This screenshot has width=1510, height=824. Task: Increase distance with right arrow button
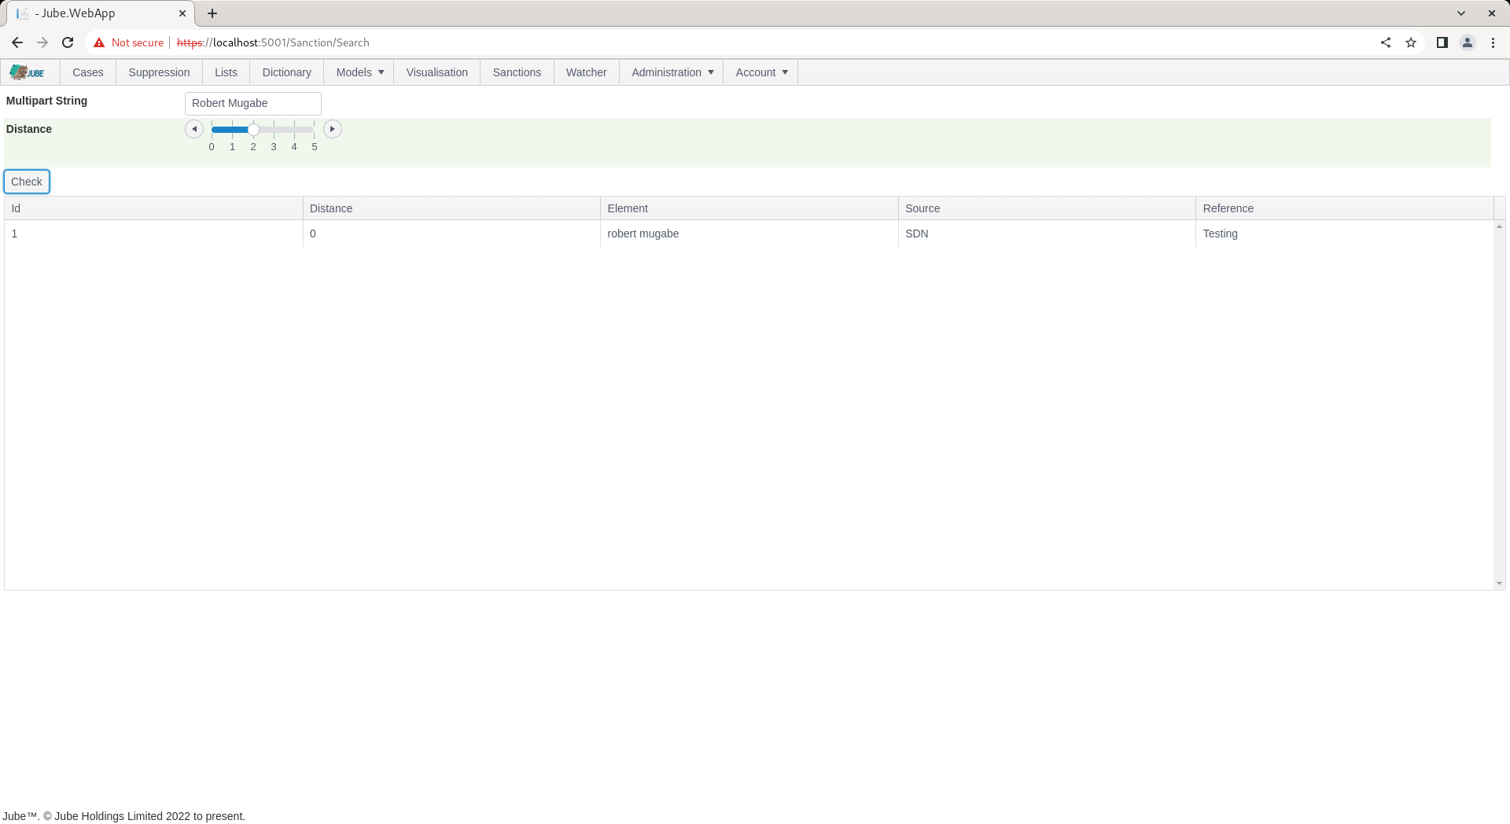point(333,129)
